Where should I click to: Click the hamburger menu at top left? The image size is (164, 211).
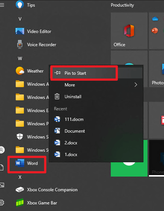2,5
